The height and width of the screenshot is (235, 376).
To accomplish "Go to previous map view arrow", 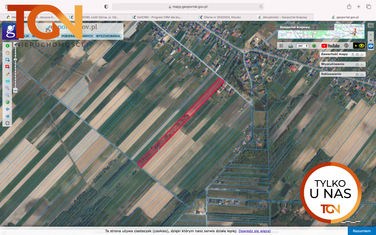I will click(x=8, y=109).
